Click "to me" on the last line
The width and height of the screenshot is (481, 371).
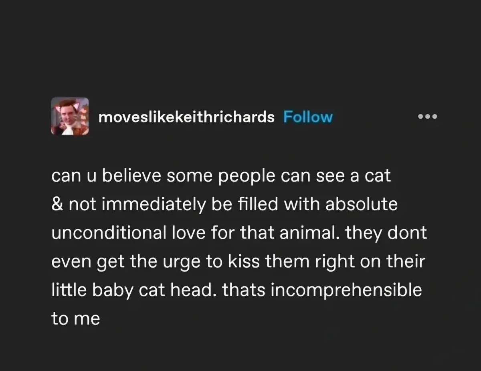point(75,319)
